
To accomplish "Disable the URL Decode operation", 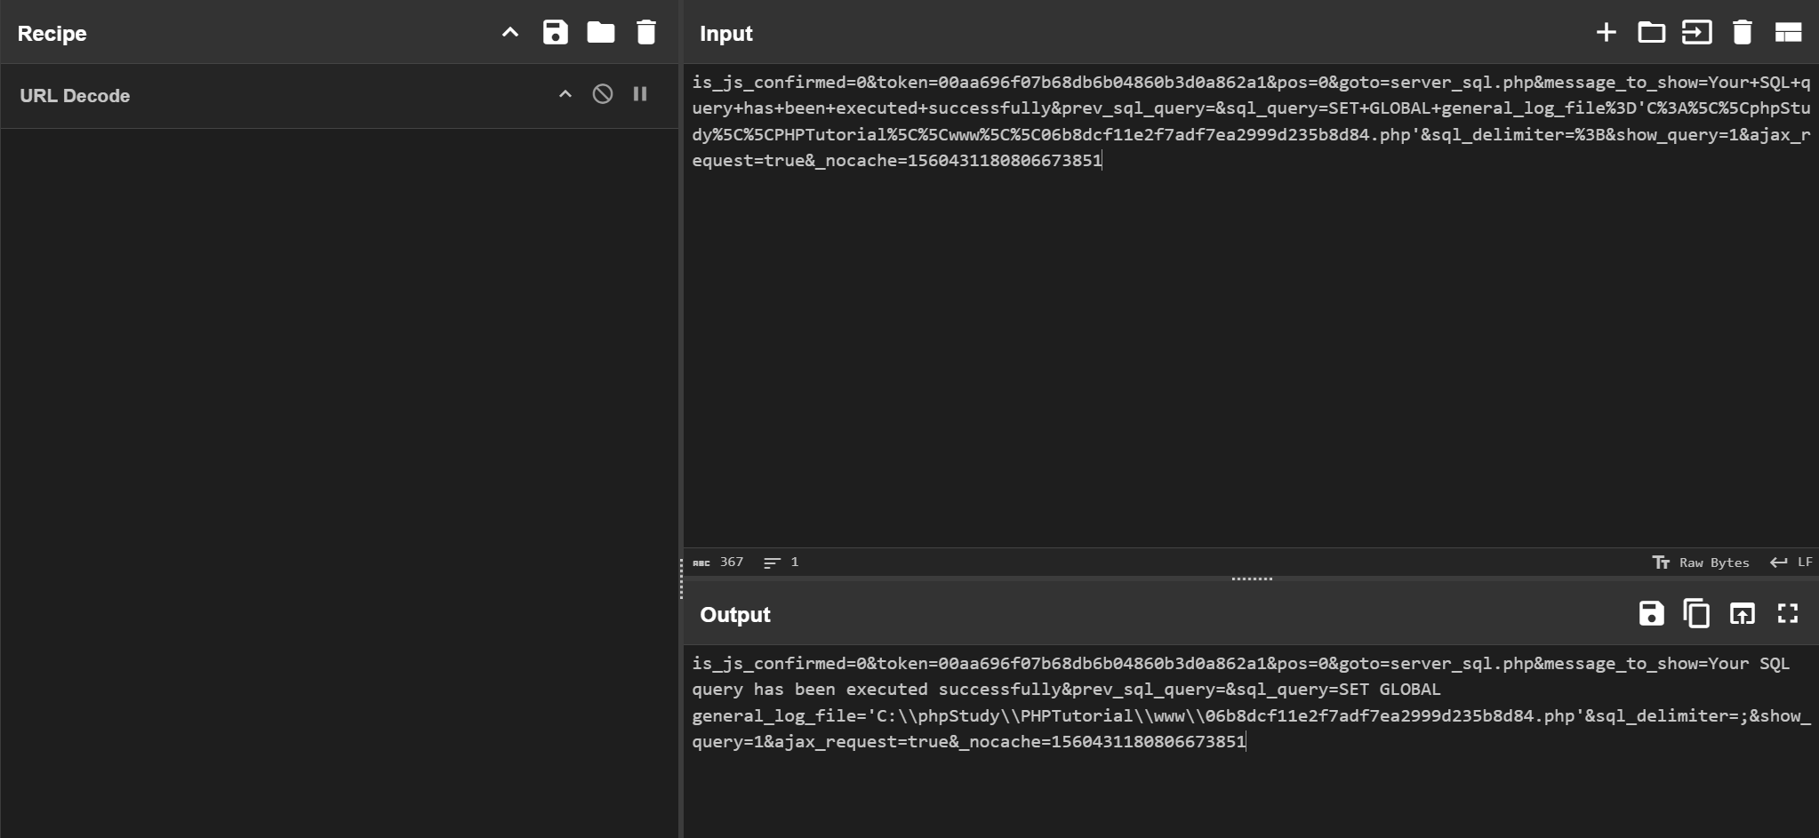I will point(603,94).
